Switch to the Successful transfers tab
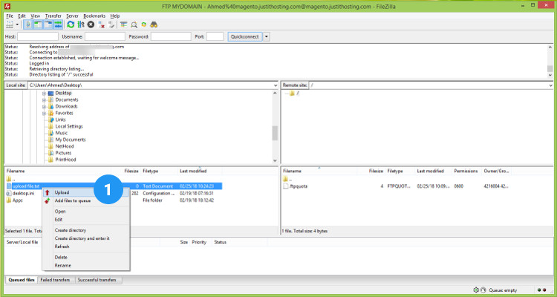Image resolution: width=557 pixels, height=297 pixels. click(97, 280)
